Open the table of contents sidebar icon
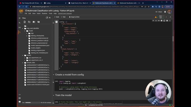 pos(20,18)
